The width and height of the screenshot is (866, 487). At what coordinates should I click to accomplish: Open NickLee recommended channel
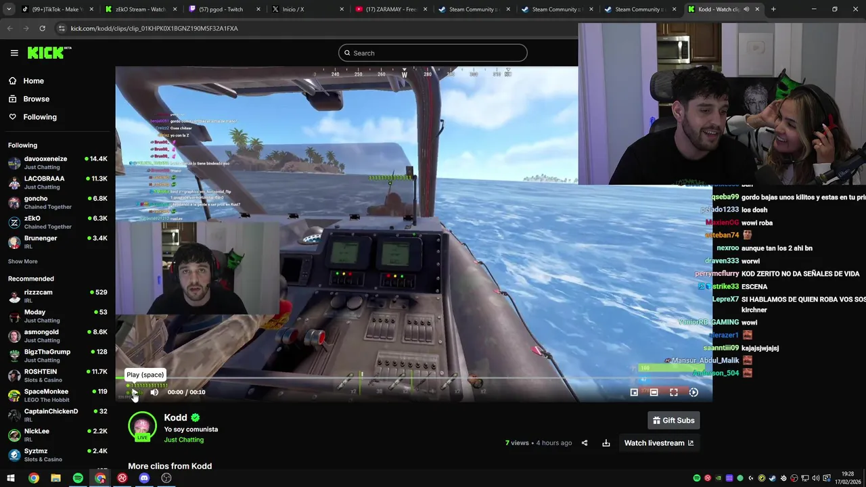coord(58,435)
